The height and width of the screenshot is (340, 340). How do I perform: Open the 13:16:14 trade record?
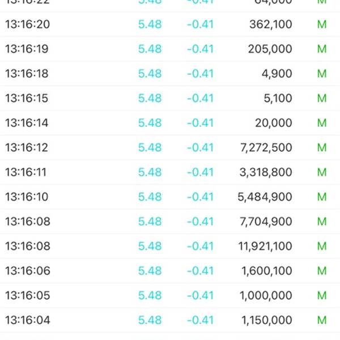click(x=170, y=123)
